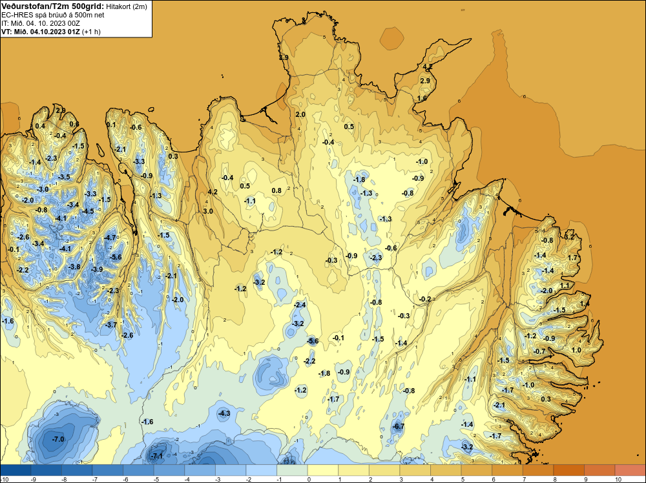This screenshot has width=646, height=483.
Task: Click the positive 2.0 temperature value
Action: coord(300,114)
